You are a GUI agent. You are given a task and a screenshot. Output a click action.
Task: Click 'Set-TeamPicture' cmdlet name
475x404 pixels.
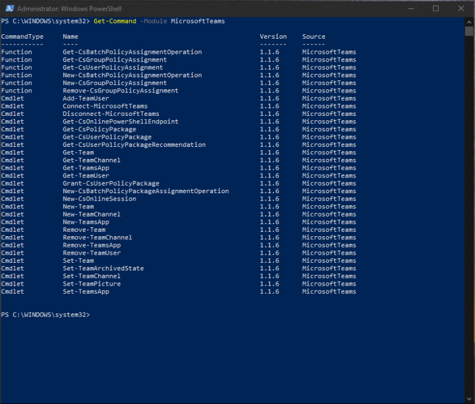tap(92, 284)
